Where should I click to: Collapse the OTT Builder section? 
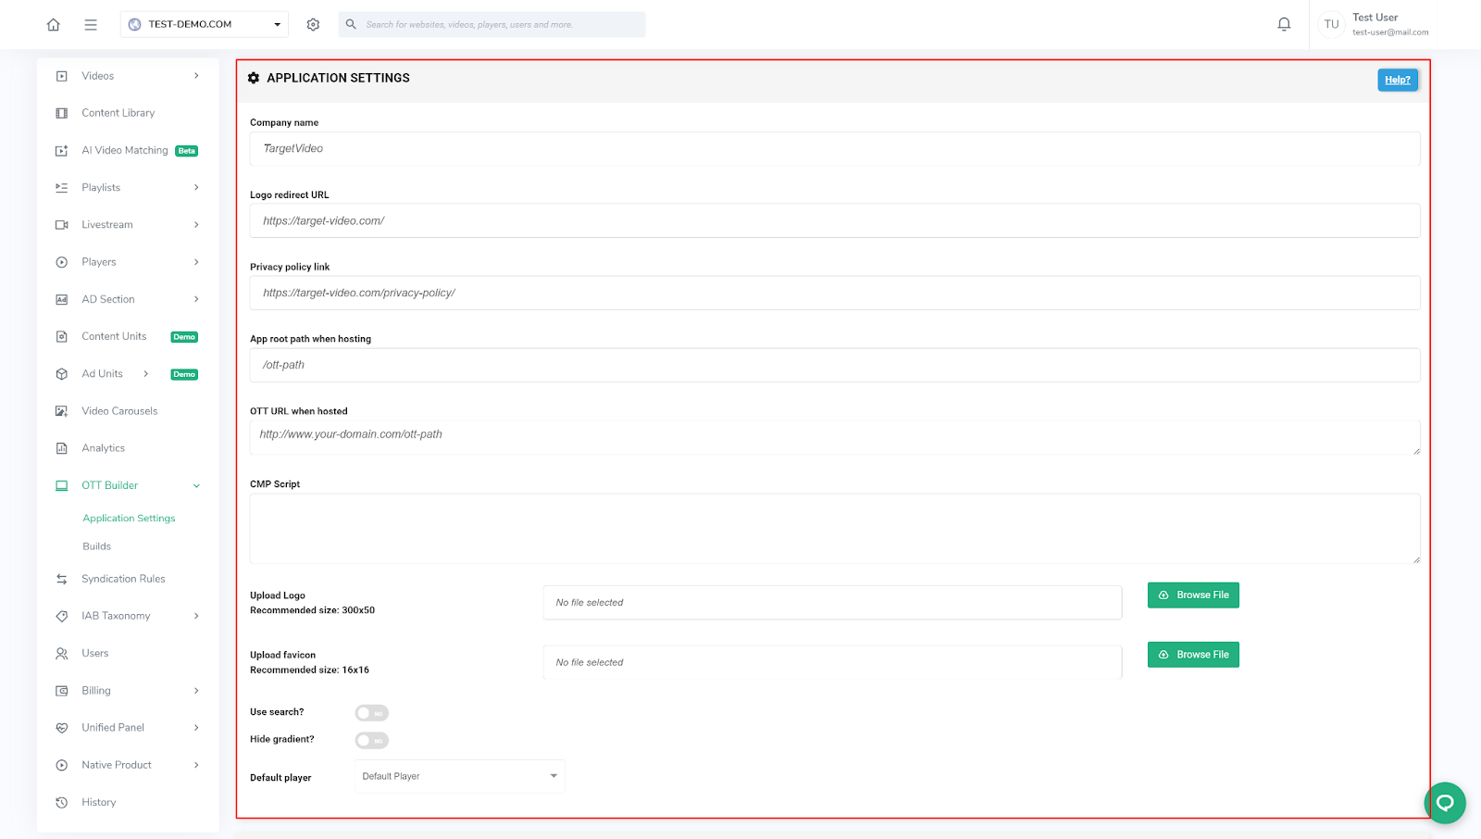click(196, 486)
